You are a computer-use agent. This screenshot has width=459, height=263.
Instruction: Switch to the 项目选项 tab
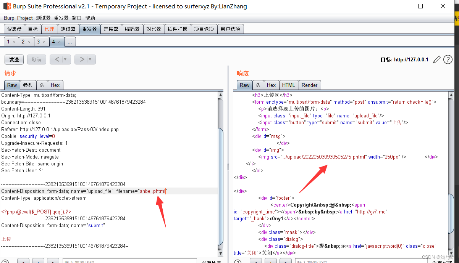(x=204, y=29)
